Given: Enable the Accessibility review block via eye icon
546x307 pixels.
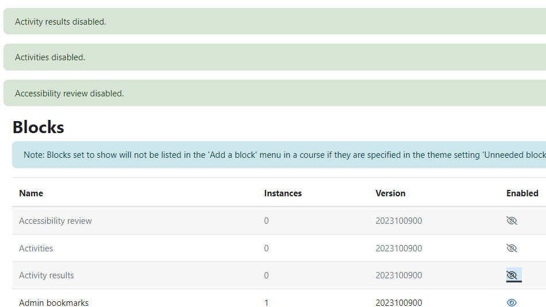Looking at the screenshot, I should pos(512,221).
